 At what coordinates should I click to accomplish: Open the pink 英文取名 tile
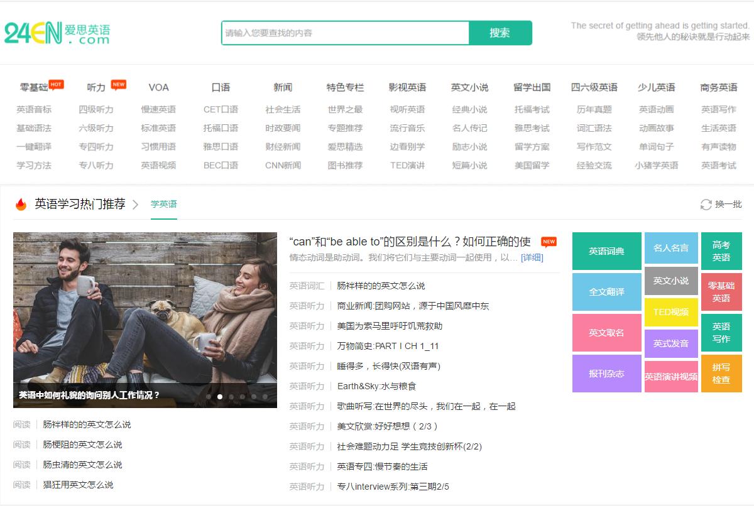(606, 333)
